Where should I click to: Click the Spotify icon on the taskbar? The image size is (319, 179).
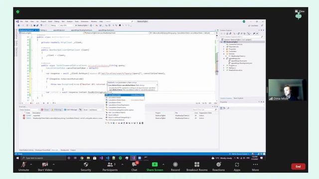(x=120, y=158)
